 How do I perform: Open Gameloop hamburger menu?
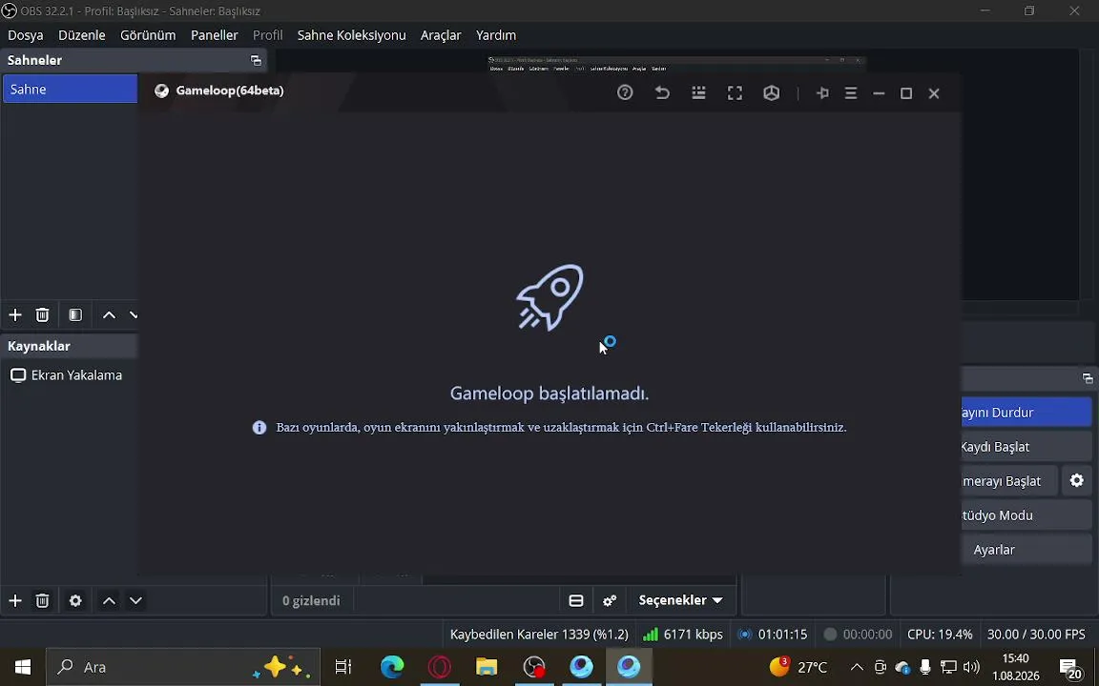(x=851, y=93)
